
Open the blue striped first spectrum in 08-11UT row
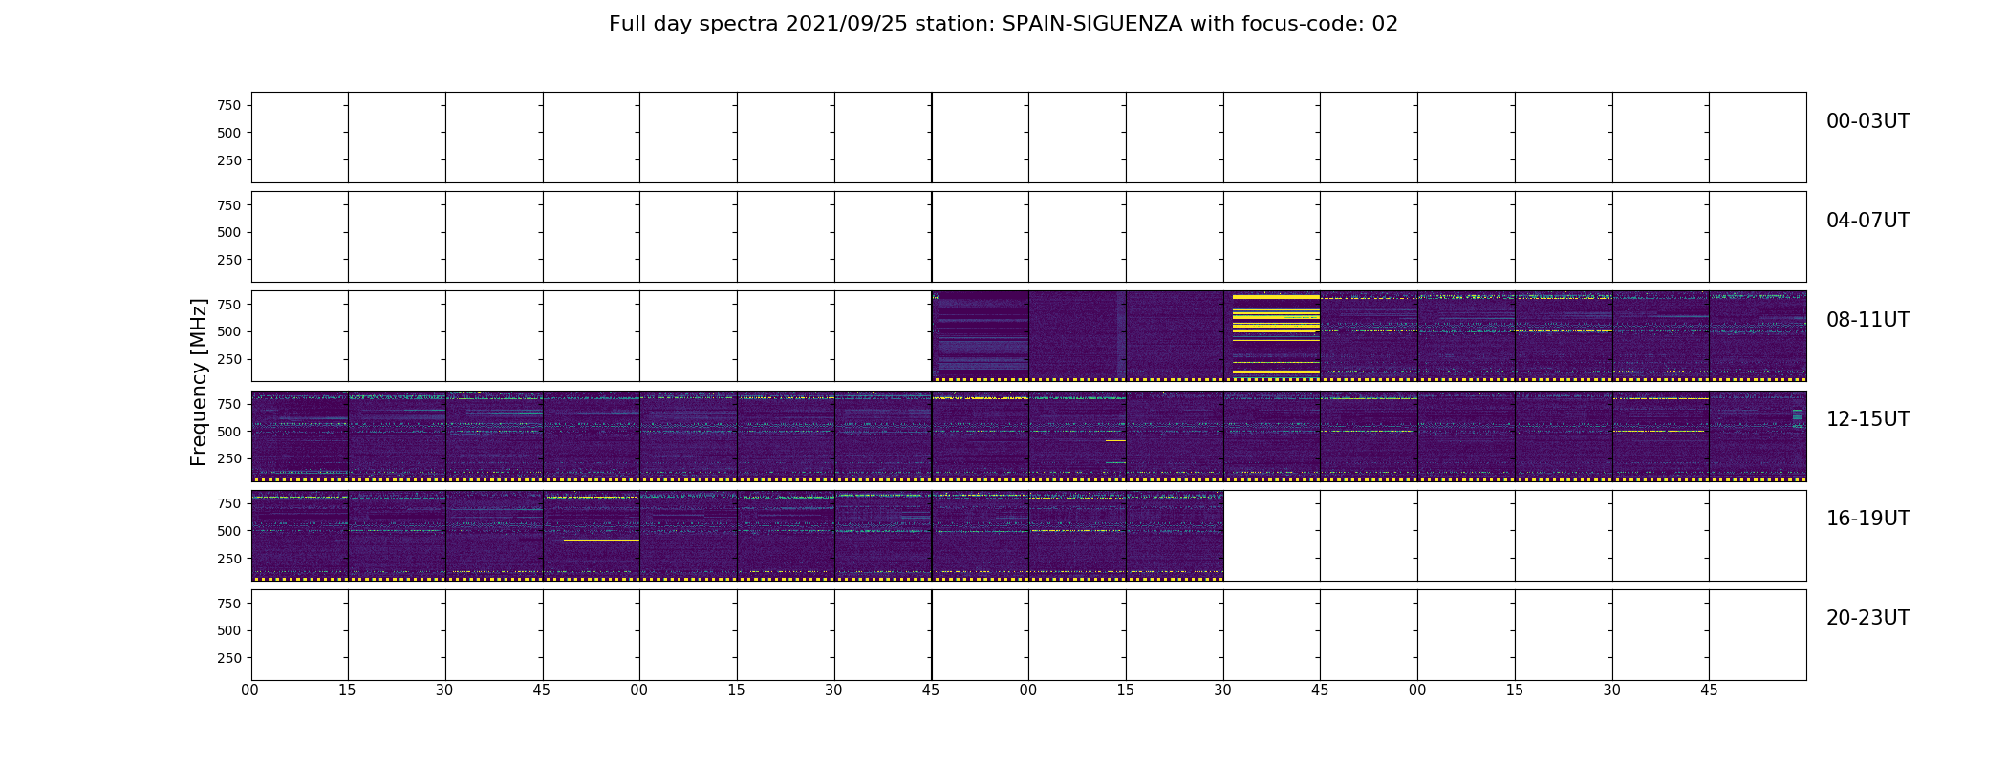coord(981,336)
